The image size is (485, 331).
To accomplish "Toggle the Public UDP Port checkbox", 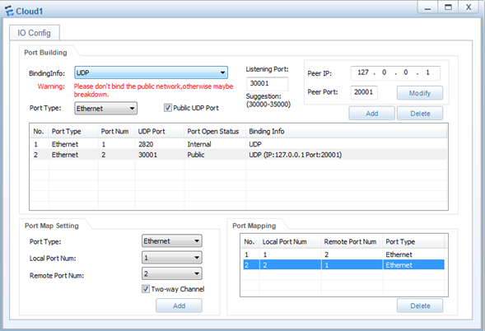I will pos(168,108).
